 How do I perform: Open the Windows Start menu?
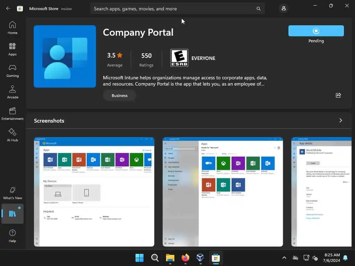(139, 258)
